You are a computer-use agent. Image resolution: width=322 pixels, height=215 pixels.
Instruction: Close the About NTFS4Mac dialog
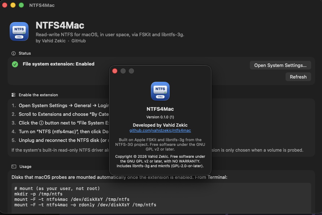(x=115, y=71)
